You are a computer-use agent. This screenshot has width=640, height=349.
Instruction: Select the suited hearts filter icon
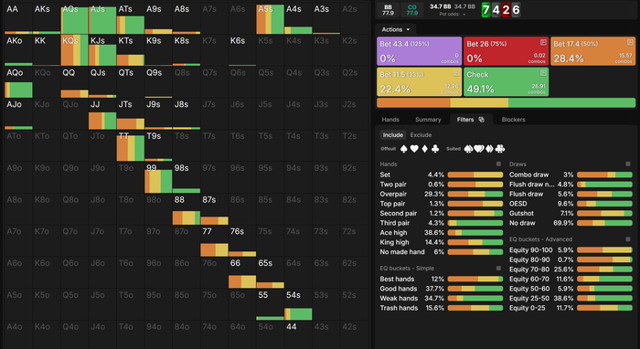pyautogui.click(x=479, y=149)
